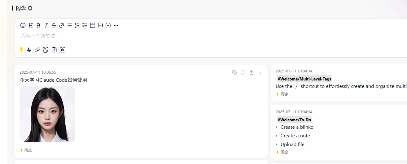The width and height of the screenshot is (407, 164).
Task: Insert a numbered list
Action: pos(77,25)
